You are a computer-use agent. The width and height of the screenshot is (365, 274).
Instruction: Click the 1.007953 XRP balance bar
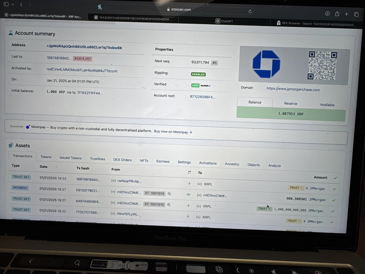(x=291, y=114)
